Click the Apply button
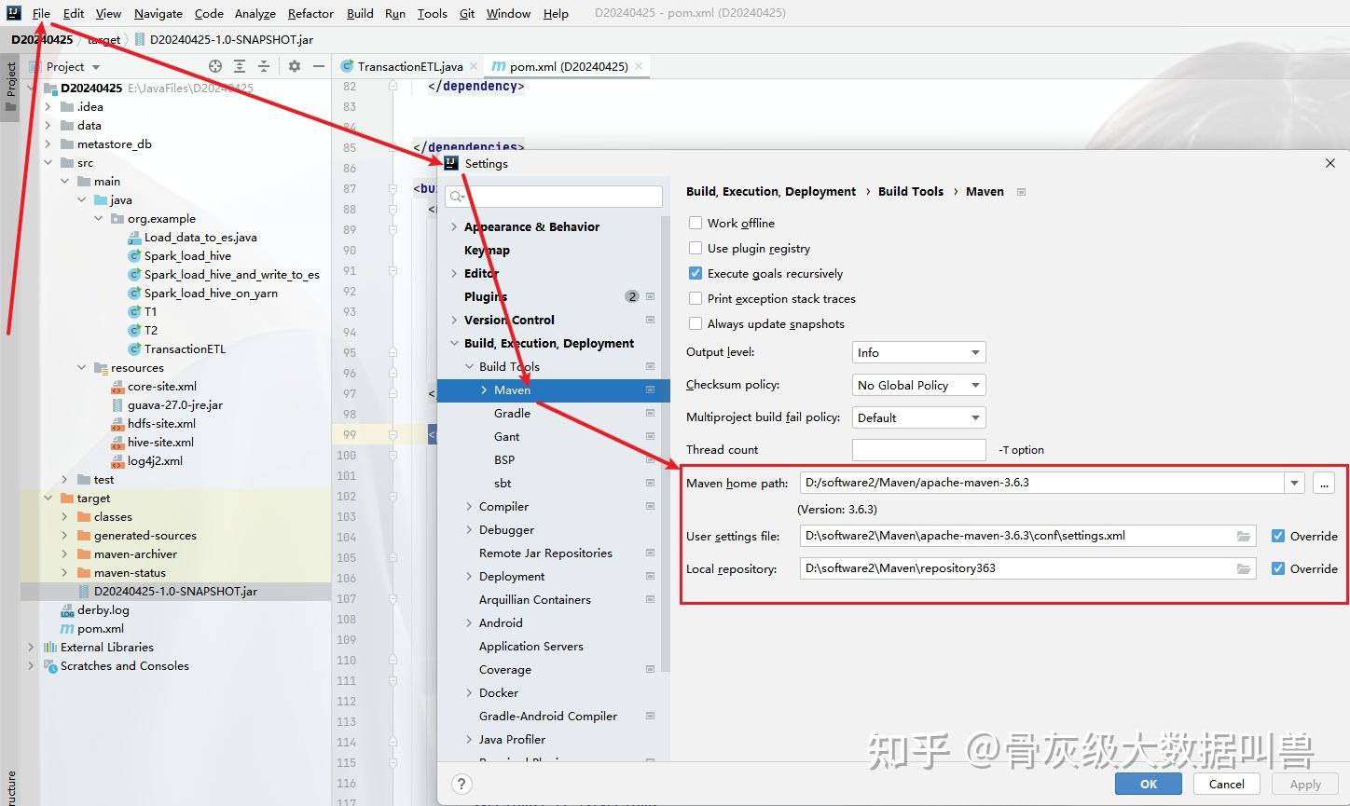The image size is (1350, 806). 1303,784
